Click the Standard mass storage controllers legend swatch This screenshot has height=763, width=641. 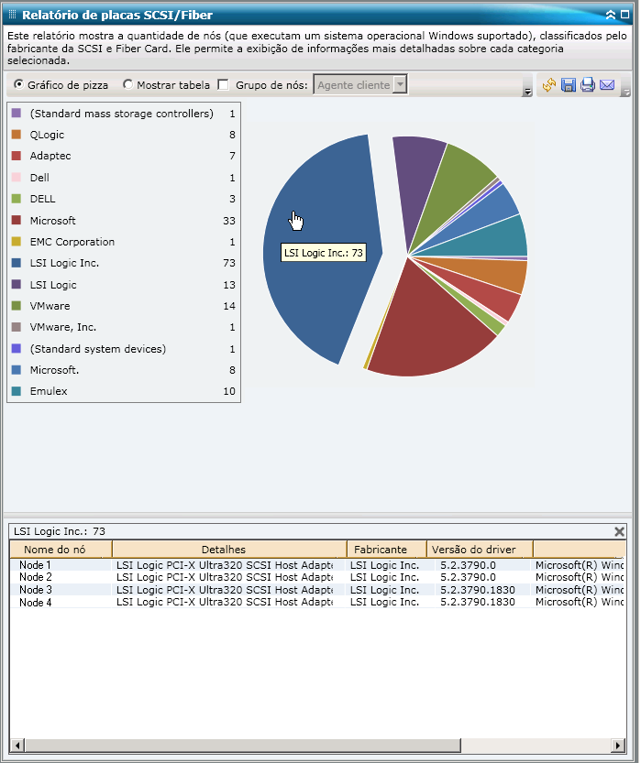click(17, 114)
